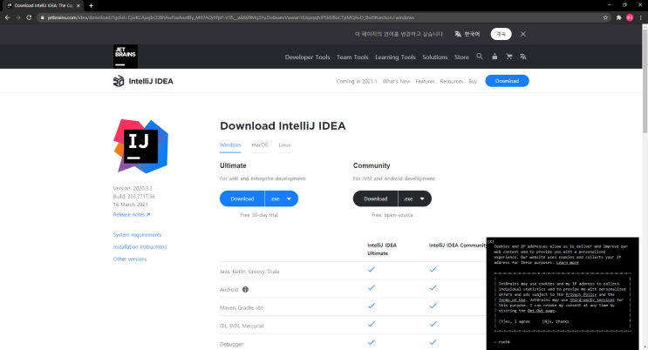Click Ultimate checkmark for Debugger row
The image size is (648, 350).
point(372,342)
